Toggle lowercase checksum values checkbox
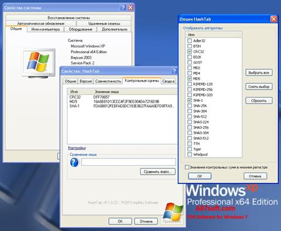Image resolution: width=281 pixels, height=231 pixels. 187,167
